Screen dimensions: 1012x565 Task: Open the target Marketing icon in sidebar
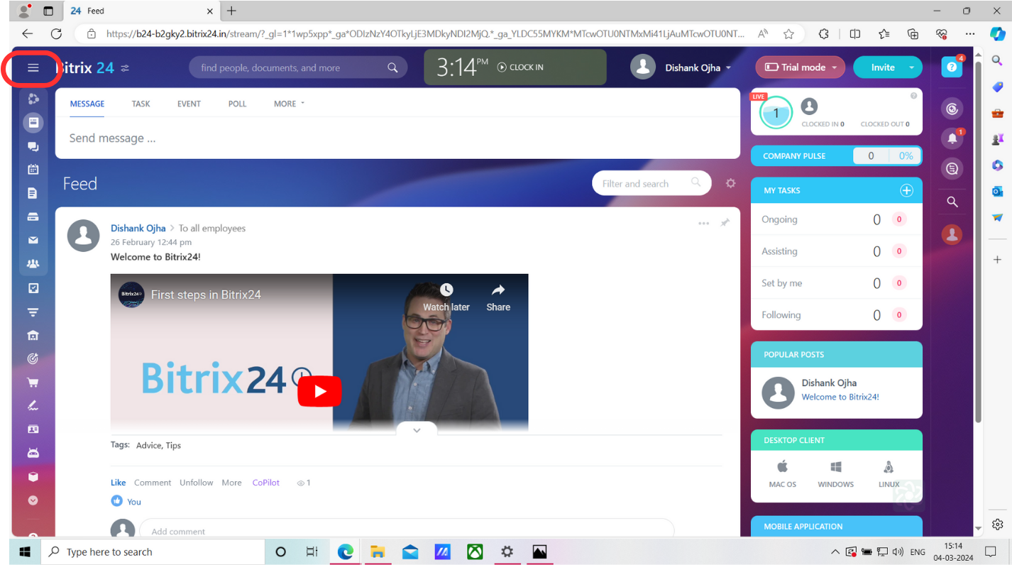(33, 358)
